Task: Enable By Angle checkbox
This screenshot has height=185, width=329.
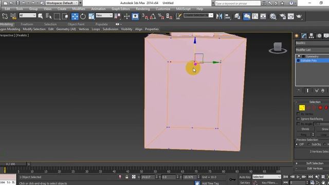Action: pos(298,124)
